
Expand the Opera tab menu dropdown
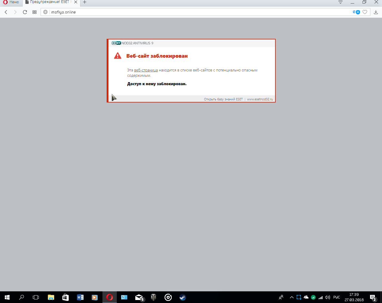click(340, 2)
